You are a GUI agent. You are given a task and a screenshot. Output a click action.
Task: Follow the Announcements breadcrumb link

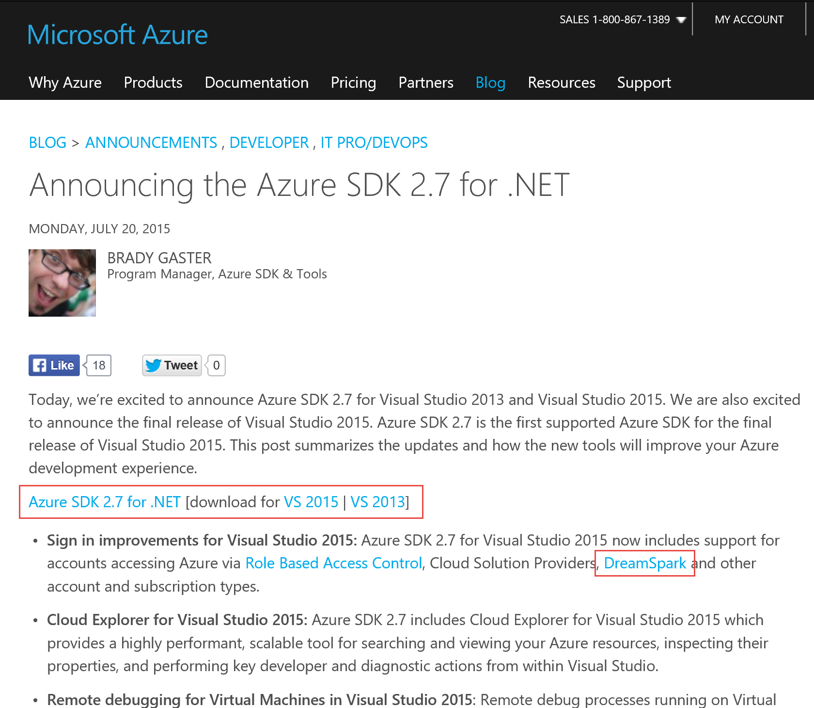pos(151,143)
